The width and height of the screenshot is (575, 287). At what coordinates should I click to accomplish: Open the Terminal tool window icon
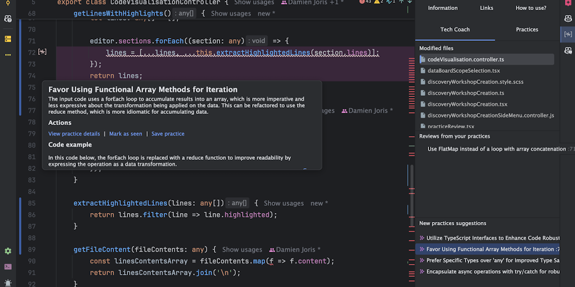(x=8, y=267)
